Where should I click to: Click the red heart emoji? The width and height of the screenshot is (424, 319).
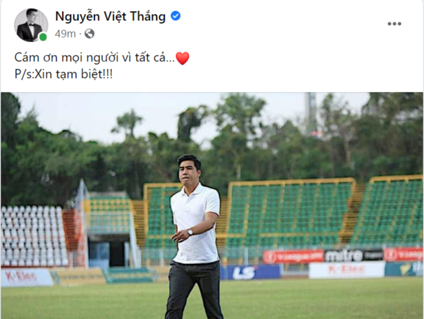(183, 58)
